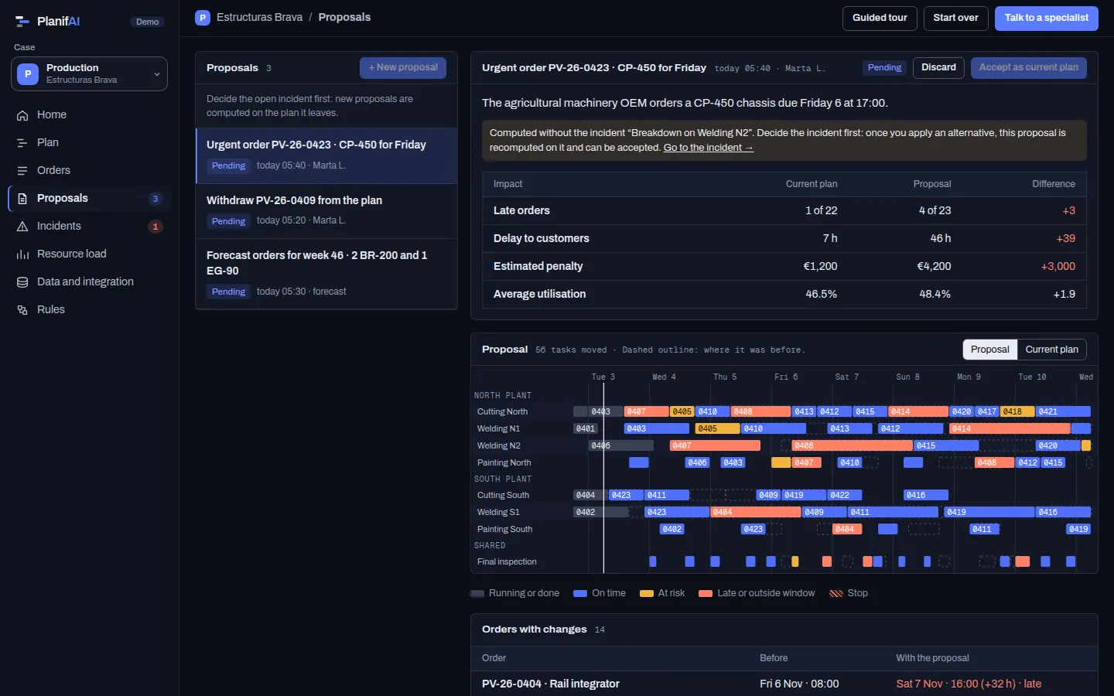The width and height of the screenshot is (1114, 696).
Task: Click the Proposals badge showing 3
Action: [155, 199]
